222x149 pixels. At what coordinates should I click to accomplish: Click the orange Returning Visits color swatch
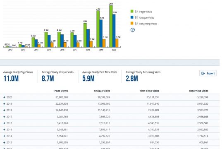coord(132,23)
